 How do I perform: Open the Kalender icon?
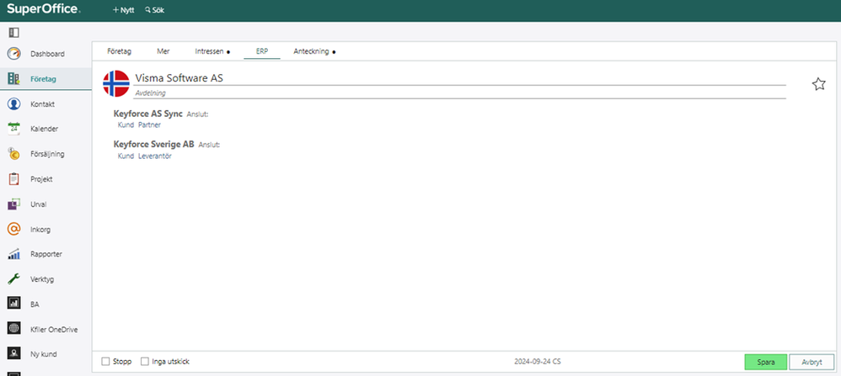pos(14,129)
